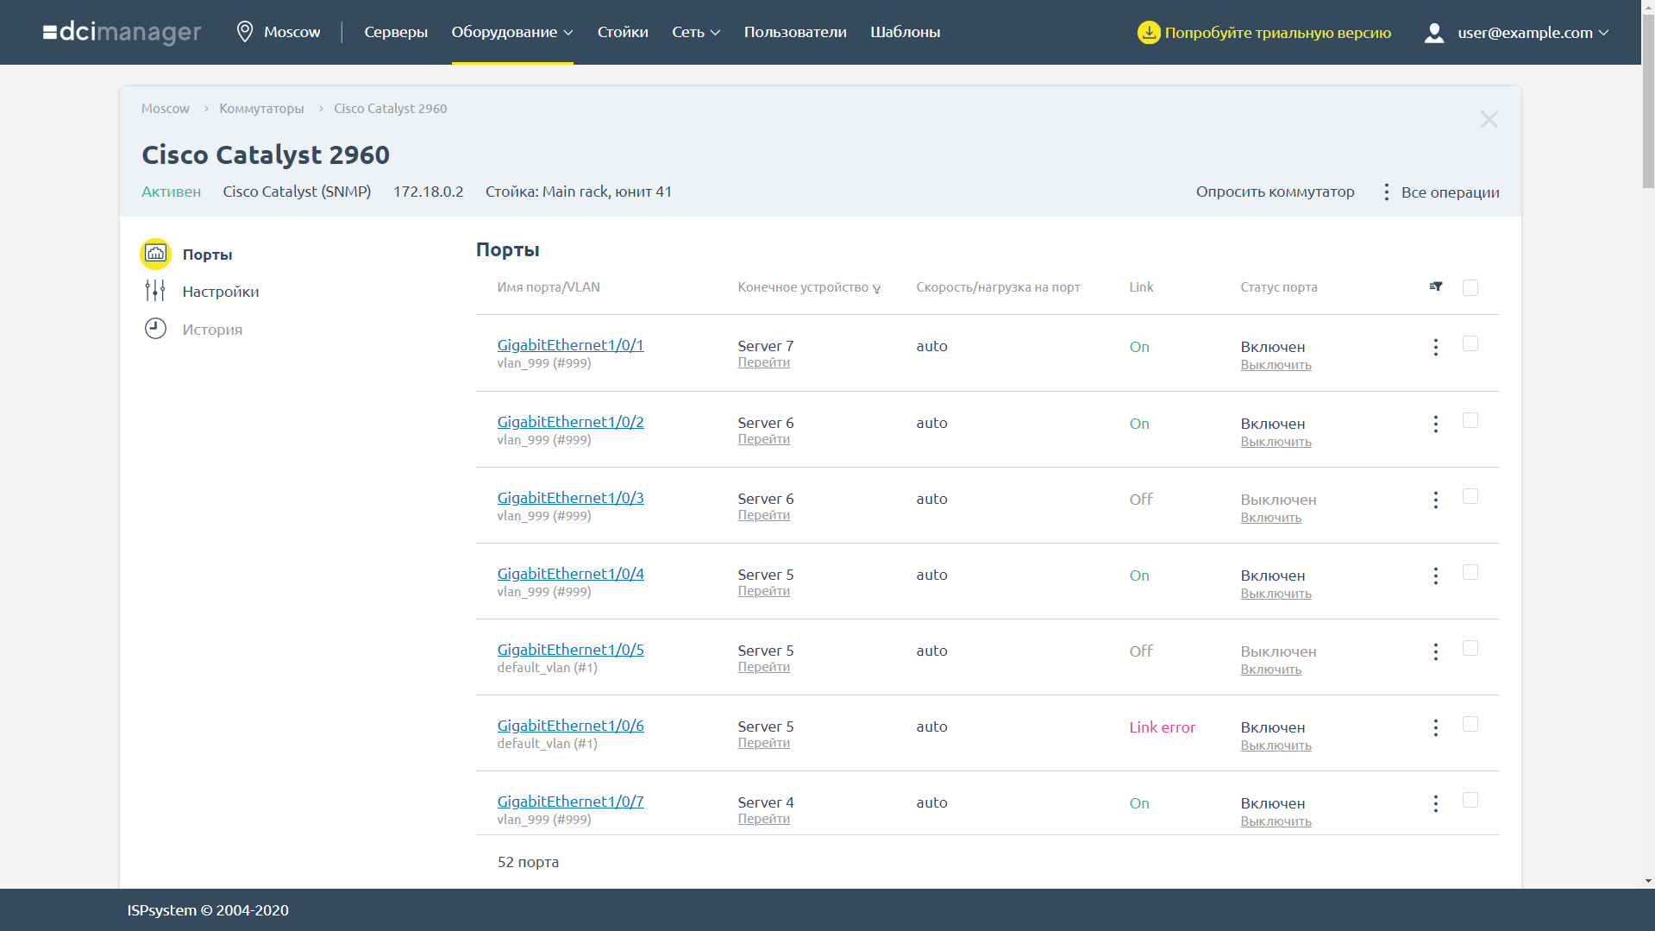This screenshot has width=1655, height=931.
Task: Click the user avatar icon
Action: pos(1434,33)
